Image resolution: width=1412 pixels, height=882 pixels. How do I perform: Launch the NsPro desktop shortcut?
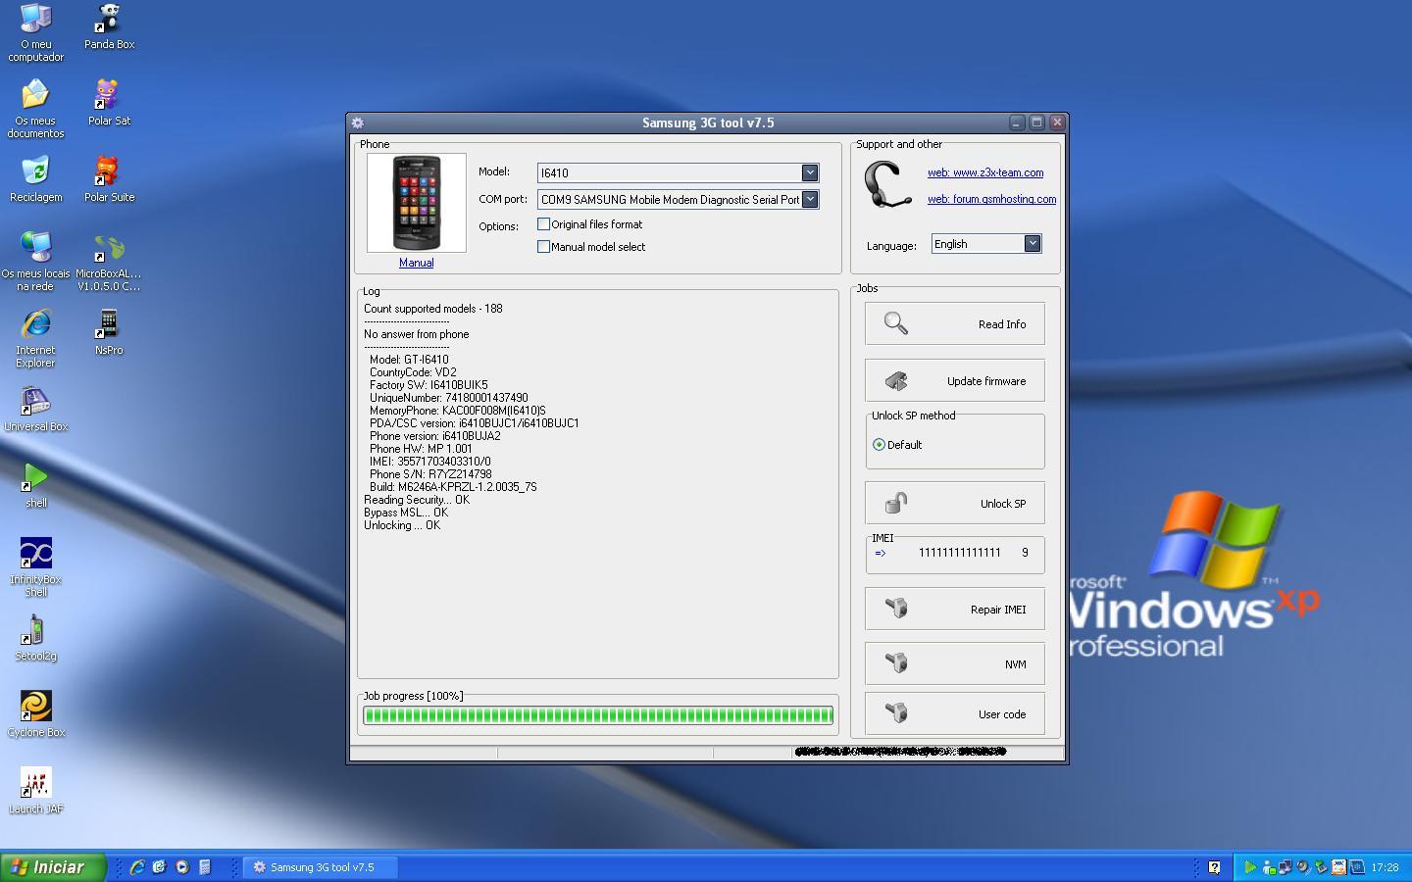109,332
